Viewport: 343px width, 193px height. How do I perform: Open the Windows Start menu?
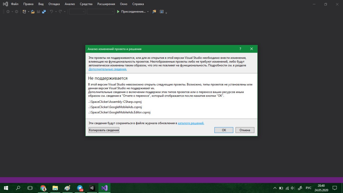point(6,188)
